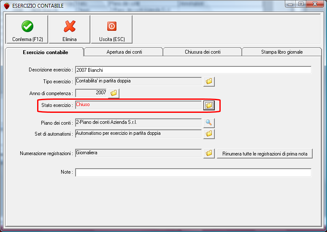Close the ESERCIZIO CONTABILE window

pyautogui.click(x=315, y=4)
